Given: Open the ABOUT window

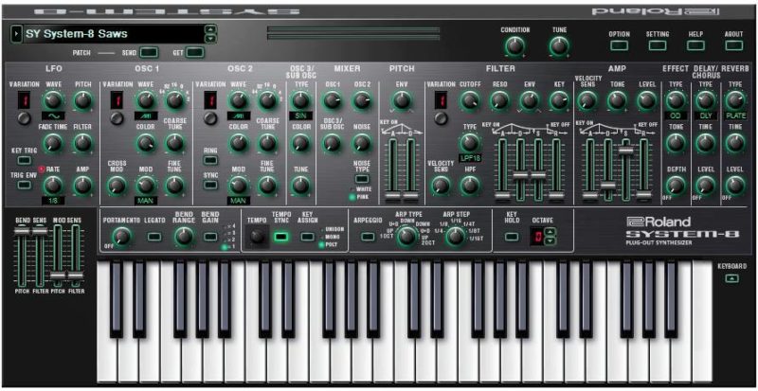Looking at the screenshot, I should (x=733, y=45).
